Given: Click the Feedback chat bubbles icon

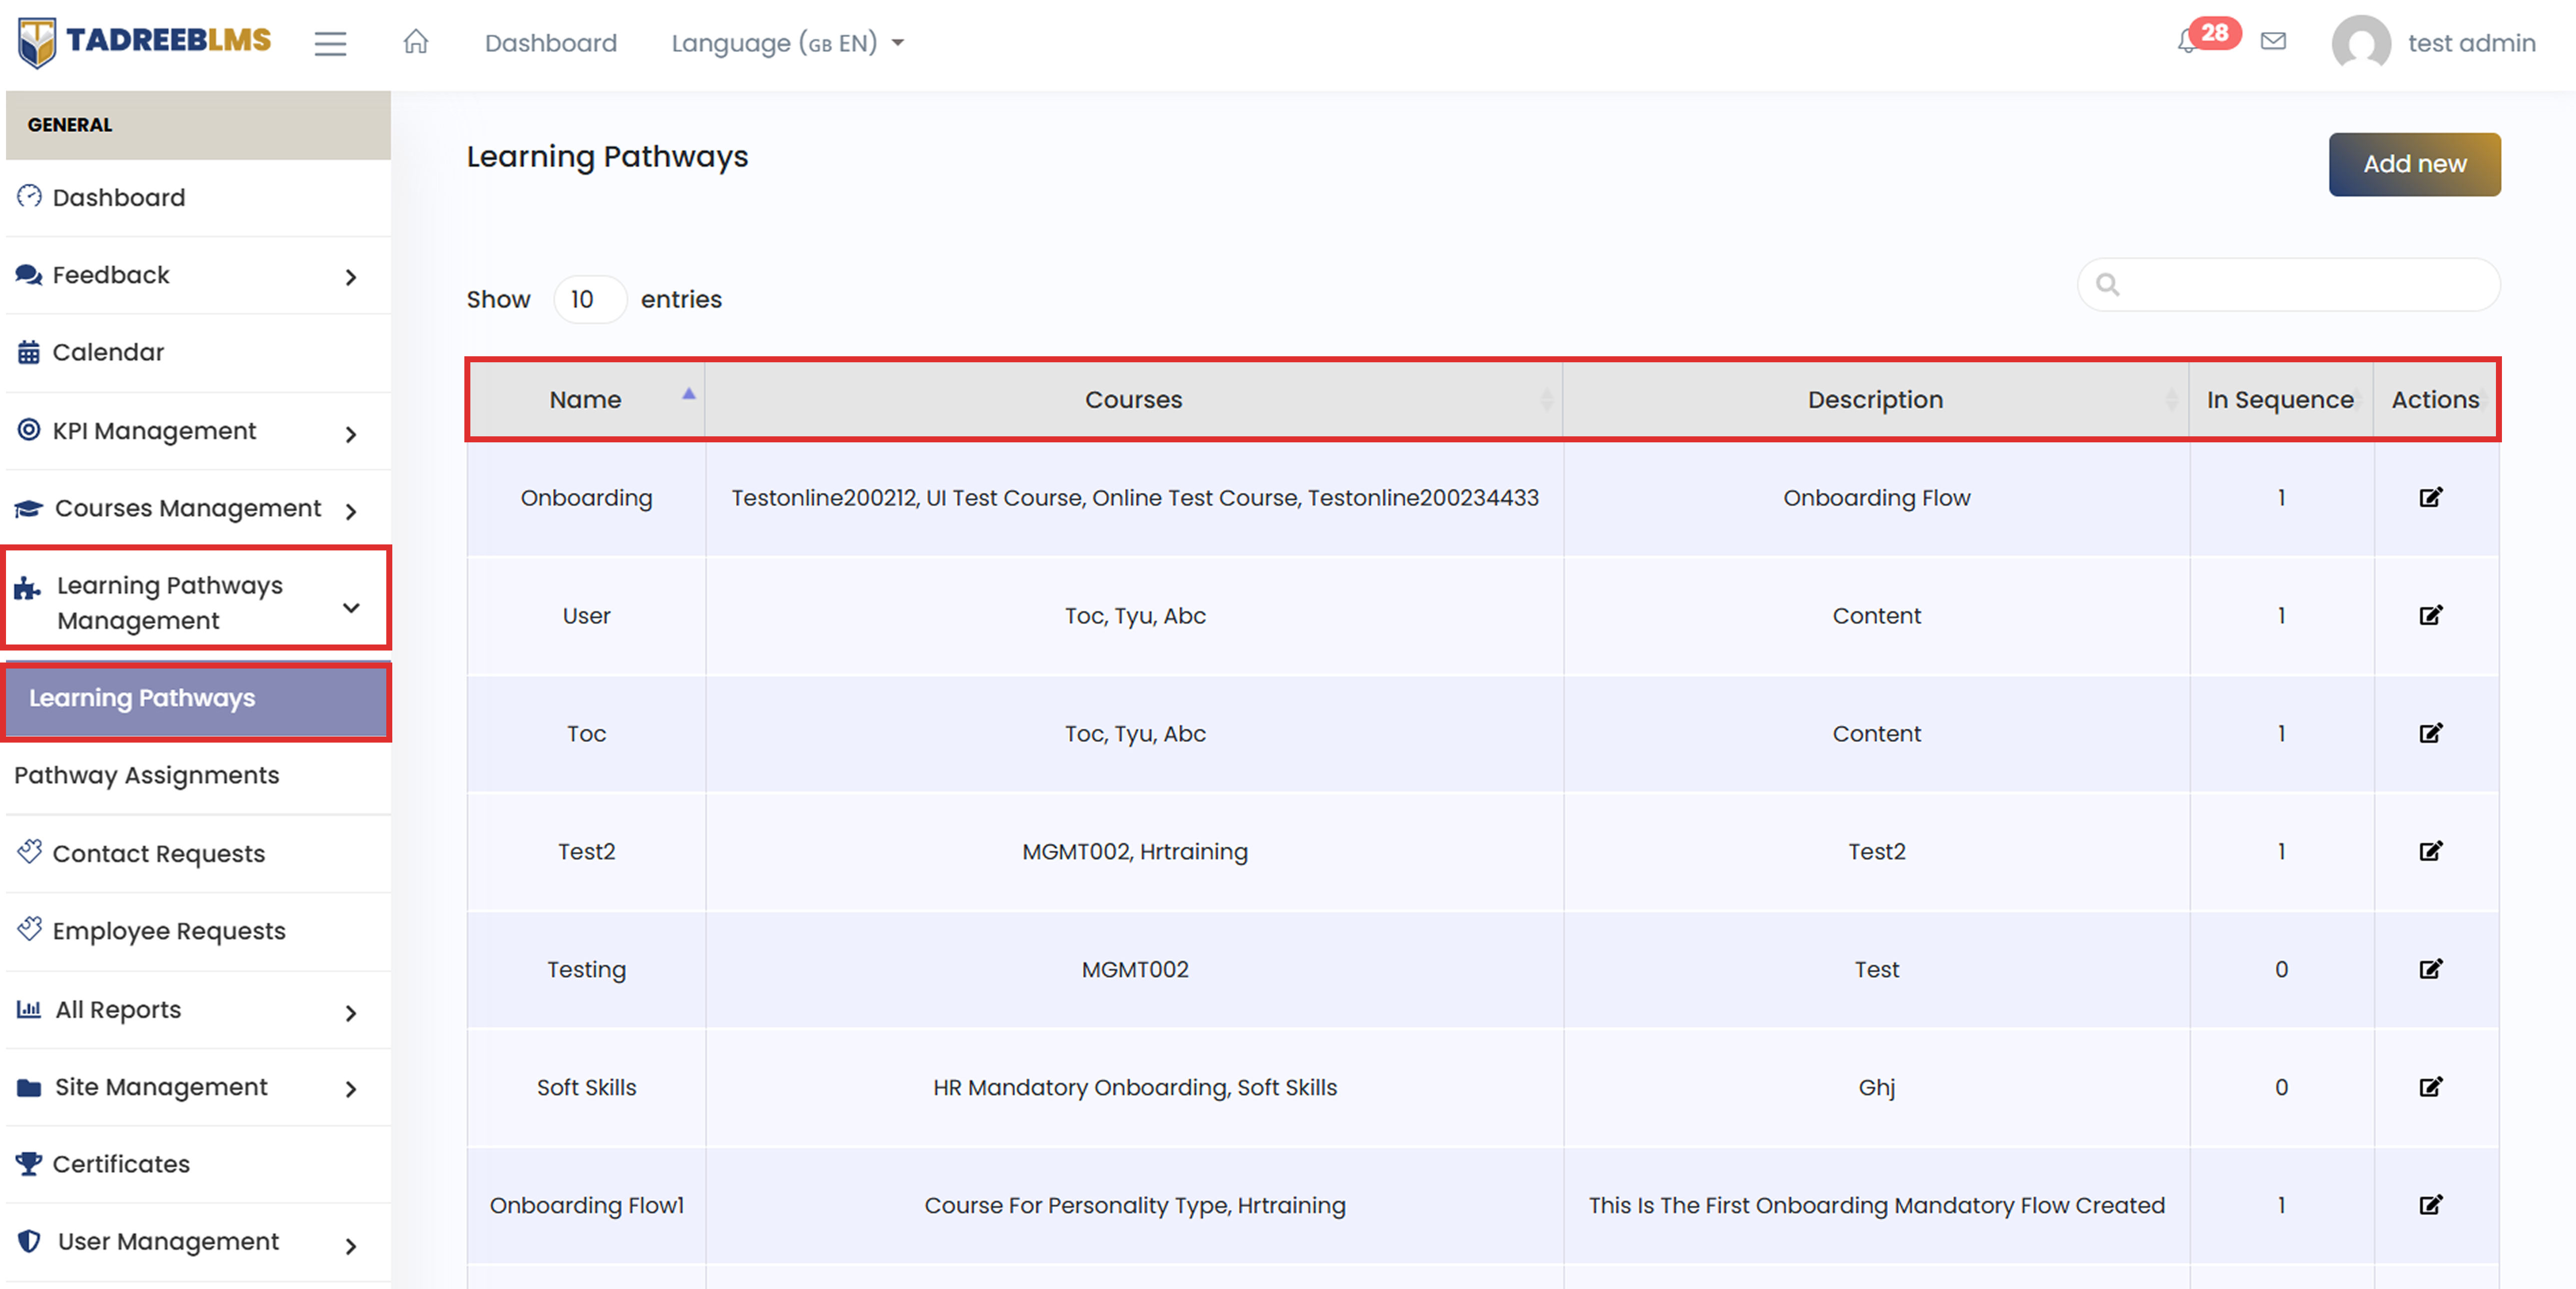Looking at the screenshot, I should [x=29, y=274].
